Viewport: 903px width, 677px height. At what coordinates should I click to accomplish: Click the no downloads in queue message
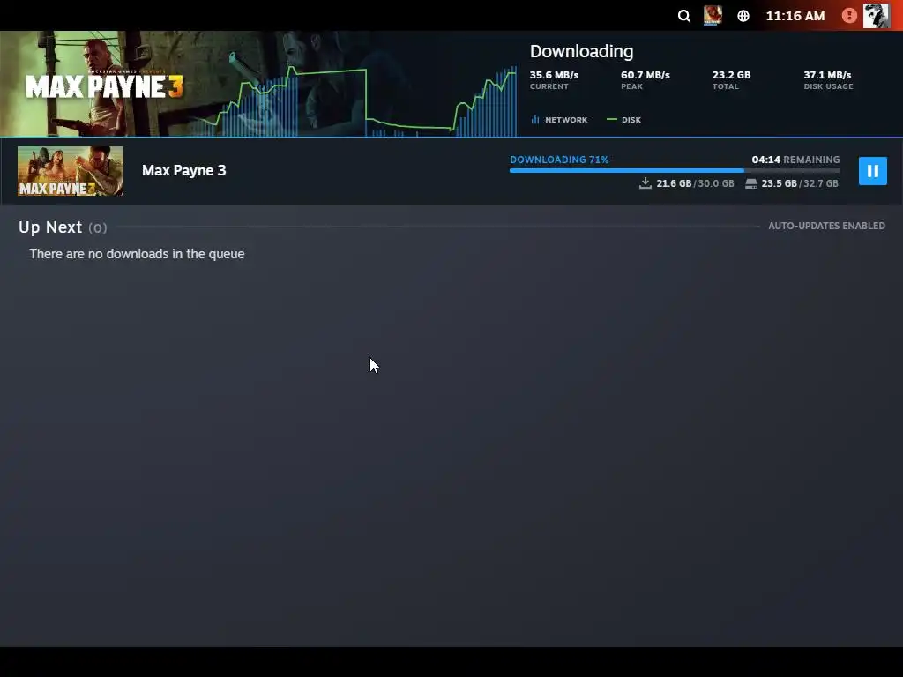(137, 254)
